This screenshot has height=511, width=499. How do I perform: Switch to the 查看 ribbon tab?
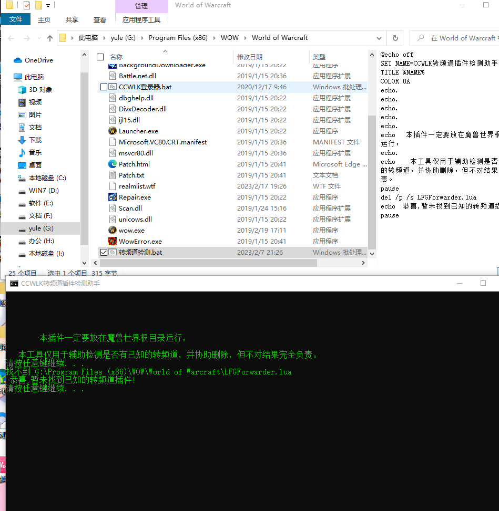point(100,19)
